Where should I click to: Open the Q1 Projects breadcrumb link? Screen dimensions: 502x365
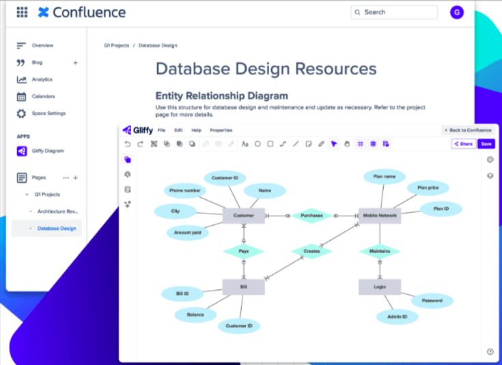point(117,46)
